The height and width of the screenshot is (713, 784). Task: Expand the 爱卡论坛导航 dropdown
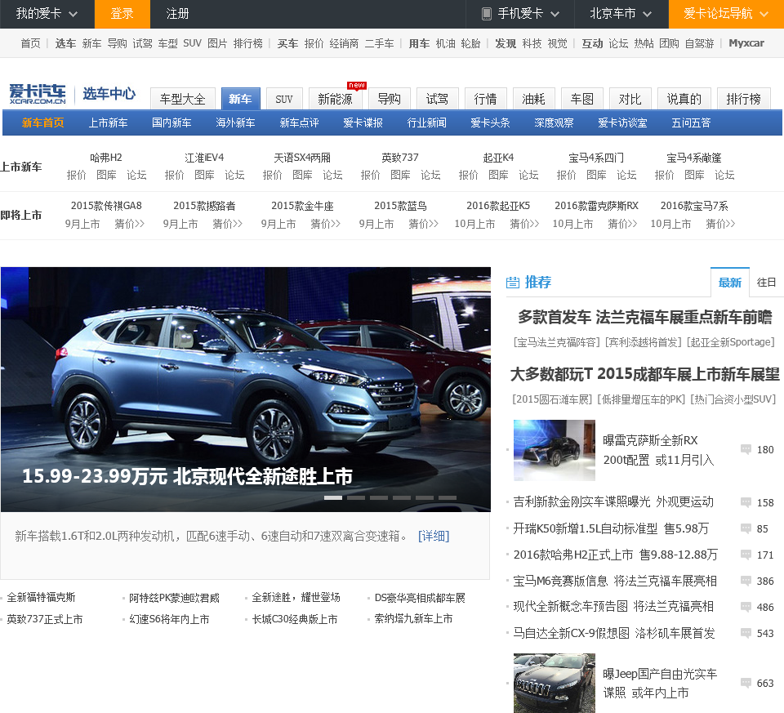(726, 14)
